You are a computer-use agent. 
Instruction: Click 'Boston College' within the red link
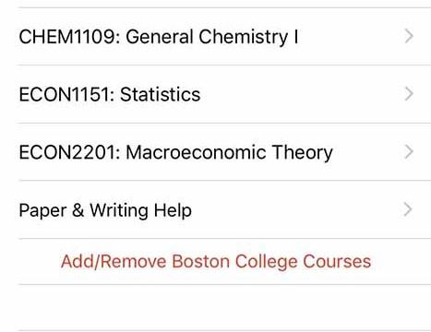(235, 262)
